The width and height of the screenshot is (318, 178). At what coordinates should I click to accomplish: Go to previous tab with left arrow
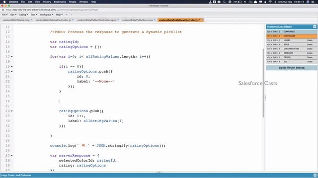click(66, 15)
